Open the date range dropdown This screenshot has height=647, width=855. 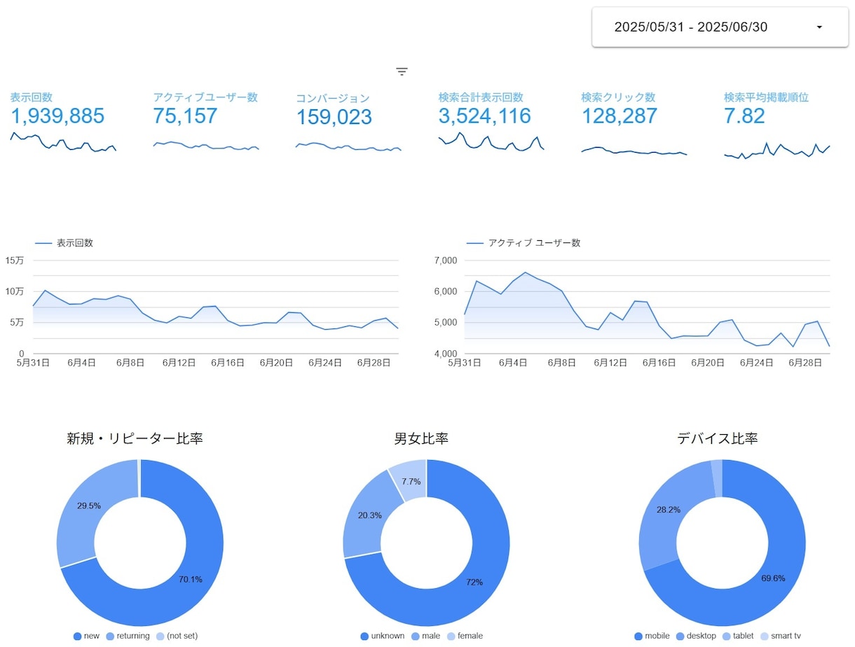[720, 27]
